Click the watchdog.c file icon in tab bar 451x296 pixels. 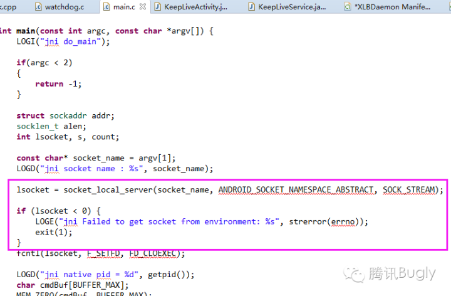tap(37, 7)
